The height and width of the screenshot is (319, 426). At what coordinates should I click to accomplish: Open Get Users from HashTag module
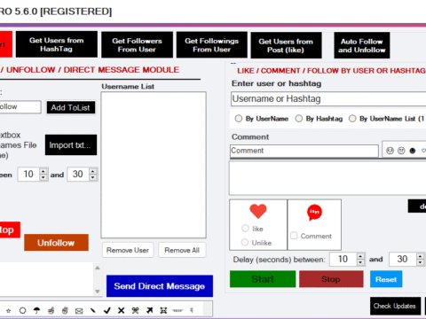pyautogui.click(x=57, y=44)
